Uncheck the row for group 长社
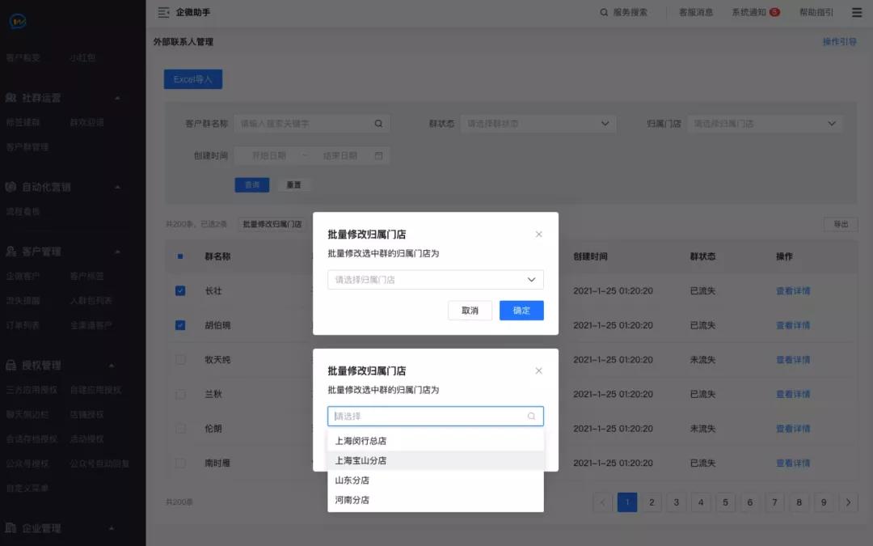Image resolution: width=873 pixels, height=546 pixels. pyautogui.click(x=181, y=290)
